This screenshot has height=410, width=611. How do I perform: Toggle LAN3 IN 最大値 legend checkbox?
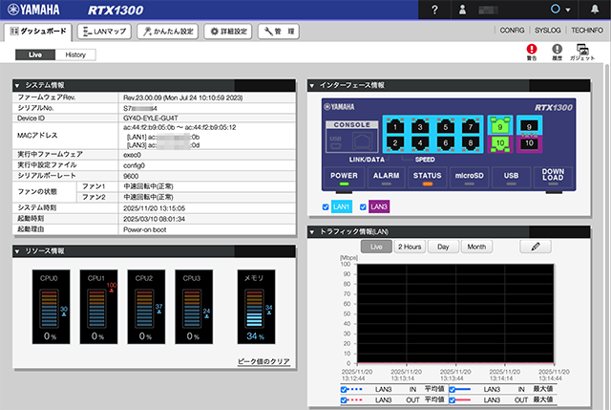[452, 389]
